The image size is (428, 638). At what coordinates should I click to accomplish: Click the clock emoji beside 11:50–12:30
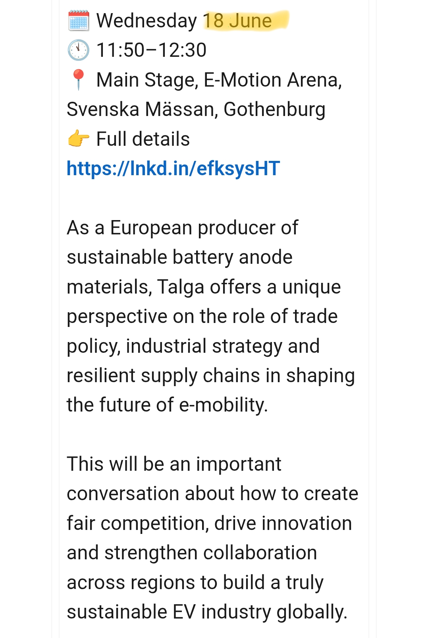pos(78,50)
